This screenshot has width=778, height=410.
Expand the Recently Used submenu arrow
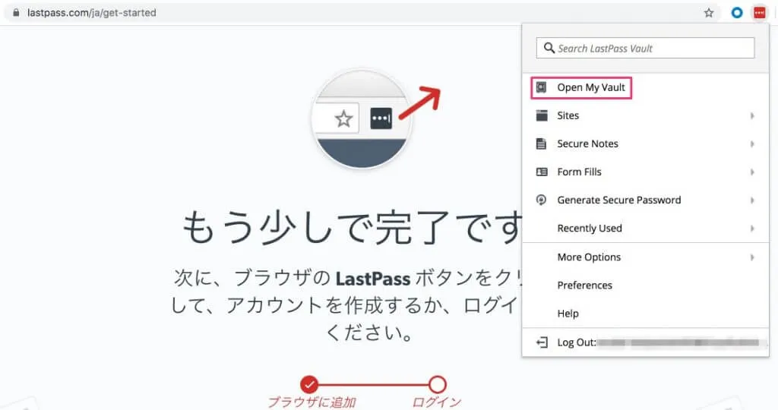click(x=752, y=228)
